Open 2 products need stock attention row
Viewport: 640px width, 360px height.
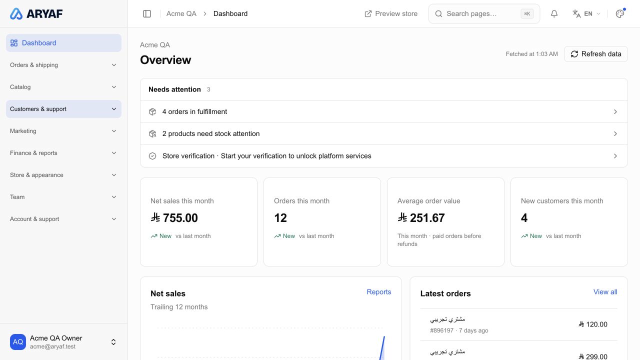(x=384, y=134)
